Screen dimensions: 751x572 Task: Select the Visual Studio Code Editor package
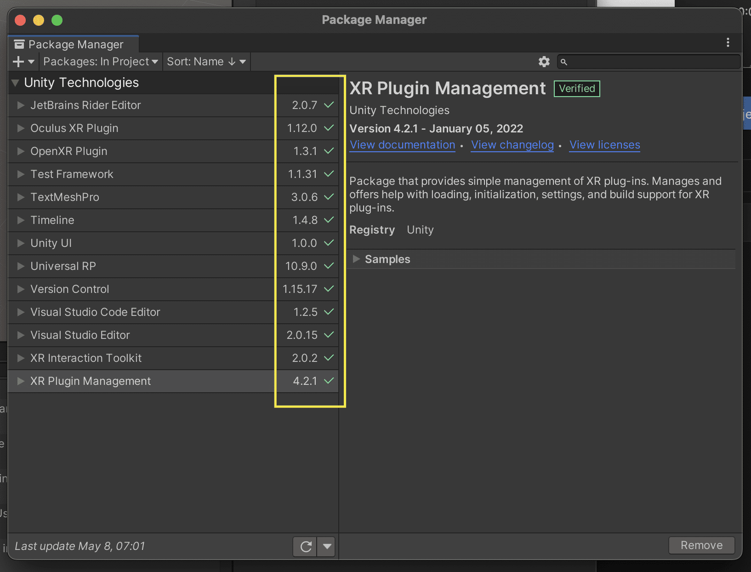tap(173, 312)
